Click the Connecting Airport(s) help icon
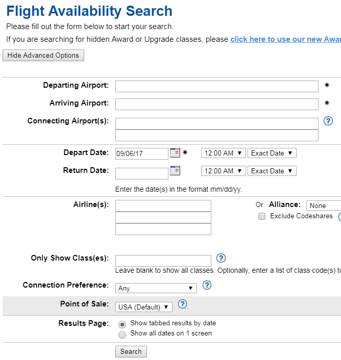This screenshot has width=341, height=360. point(328,121)
